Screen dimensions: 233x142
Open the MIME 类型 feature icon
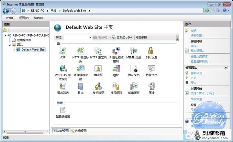(x=133, y=51)
